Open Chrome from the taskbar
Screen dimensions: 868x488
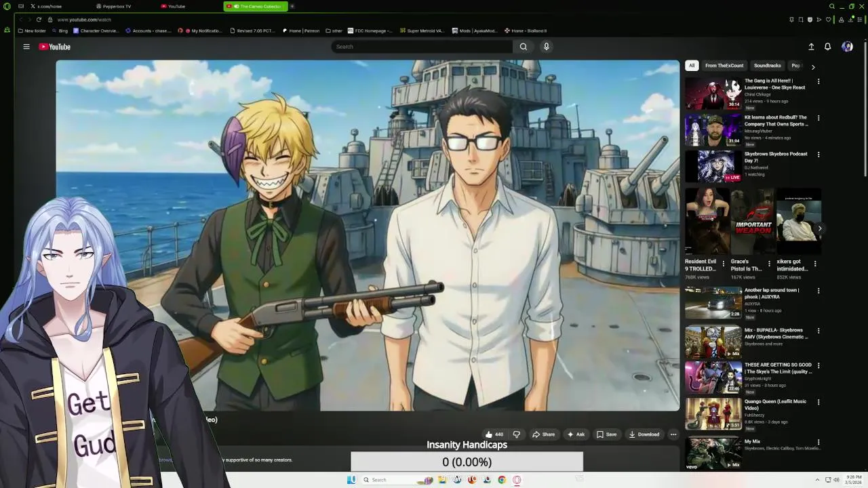click(502, 480)
